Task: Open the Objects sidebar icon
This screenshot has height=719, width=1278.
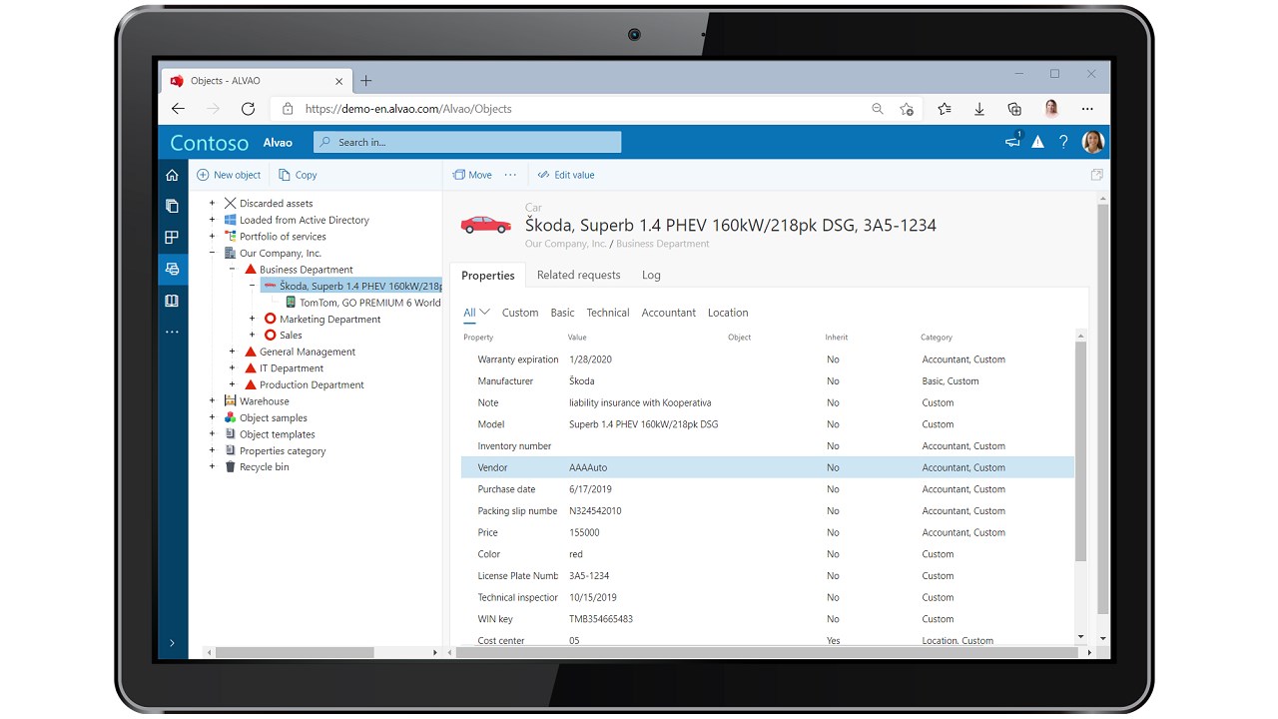Action: 172,269
